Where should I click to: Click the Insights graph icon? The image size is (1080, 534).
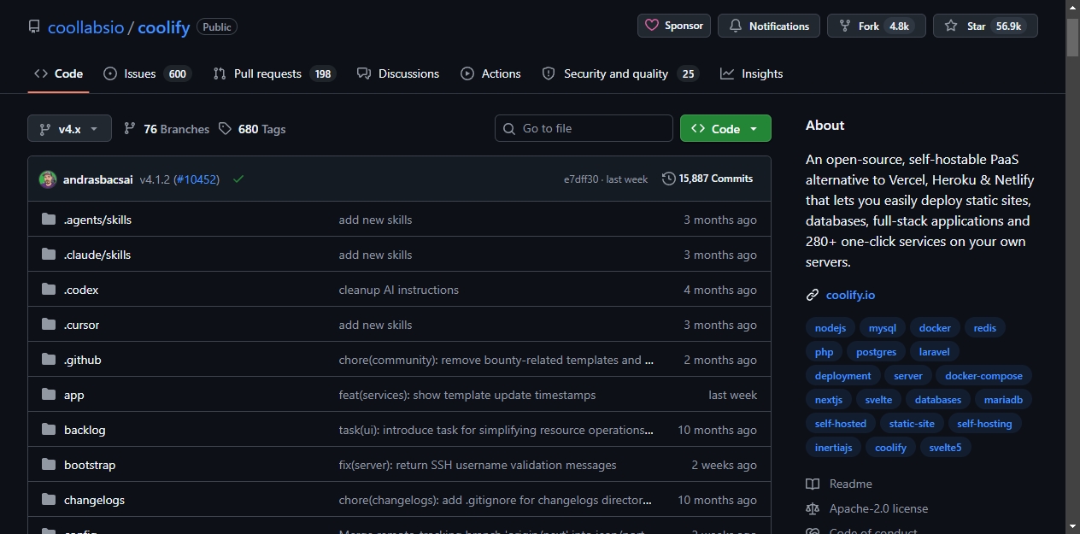click(727, 73)
